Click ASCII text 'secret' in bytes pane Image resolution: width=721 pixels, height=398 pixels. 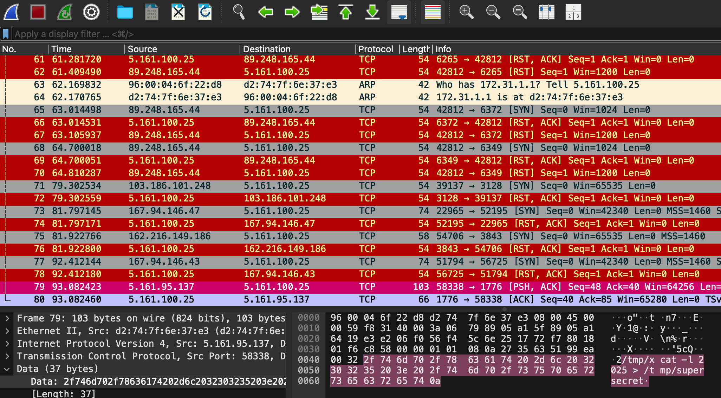[x=627, y=381]
